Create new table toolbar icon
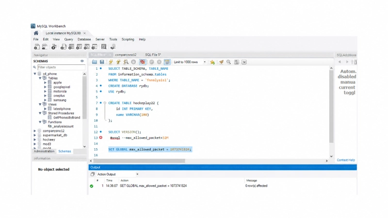The height and width of the screenshot is (218, 388). [71, 47]
